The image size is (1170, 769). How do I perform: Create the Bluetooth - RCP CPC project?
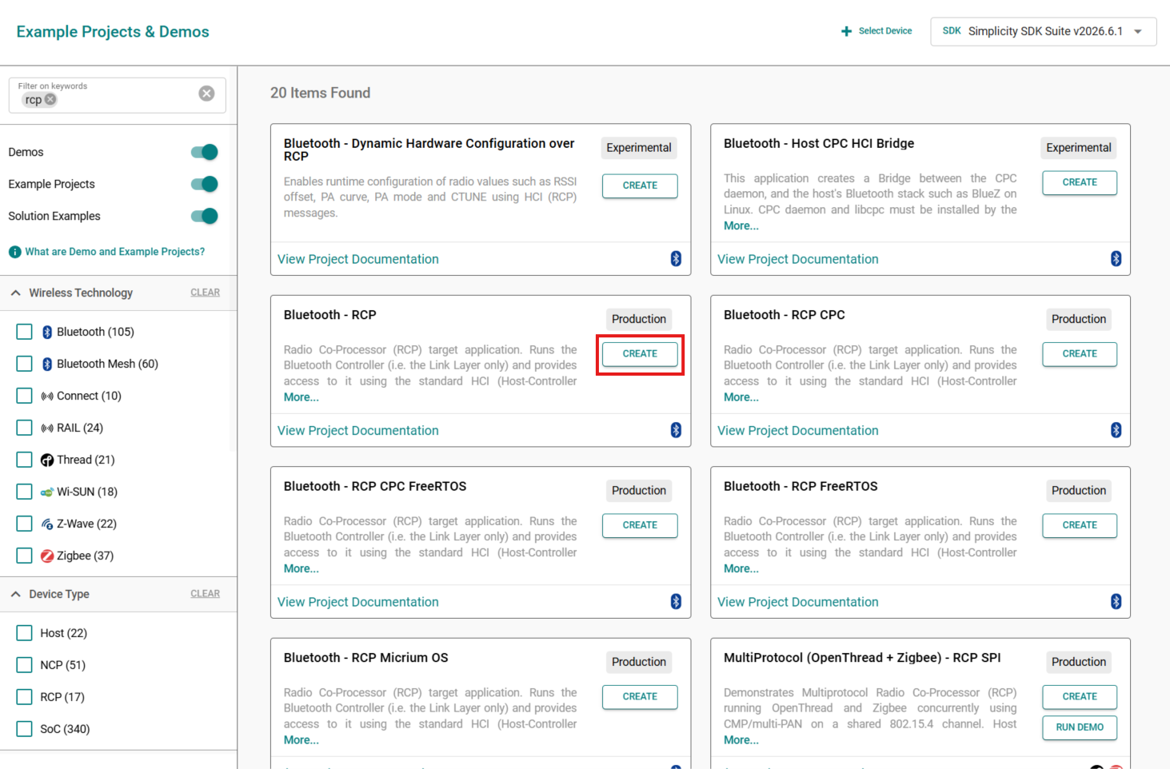click(1080, 353)
